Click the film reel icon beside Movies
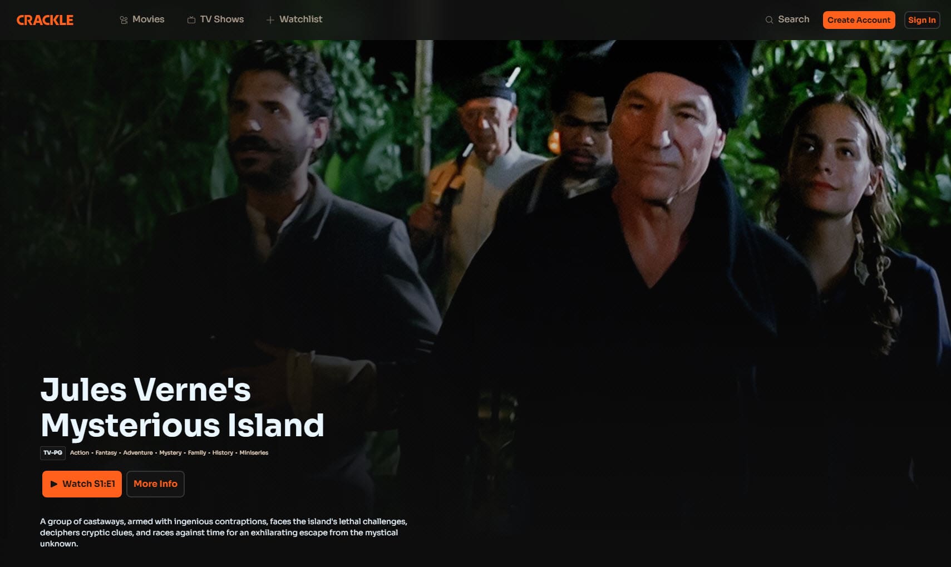 tap(124, 20)
